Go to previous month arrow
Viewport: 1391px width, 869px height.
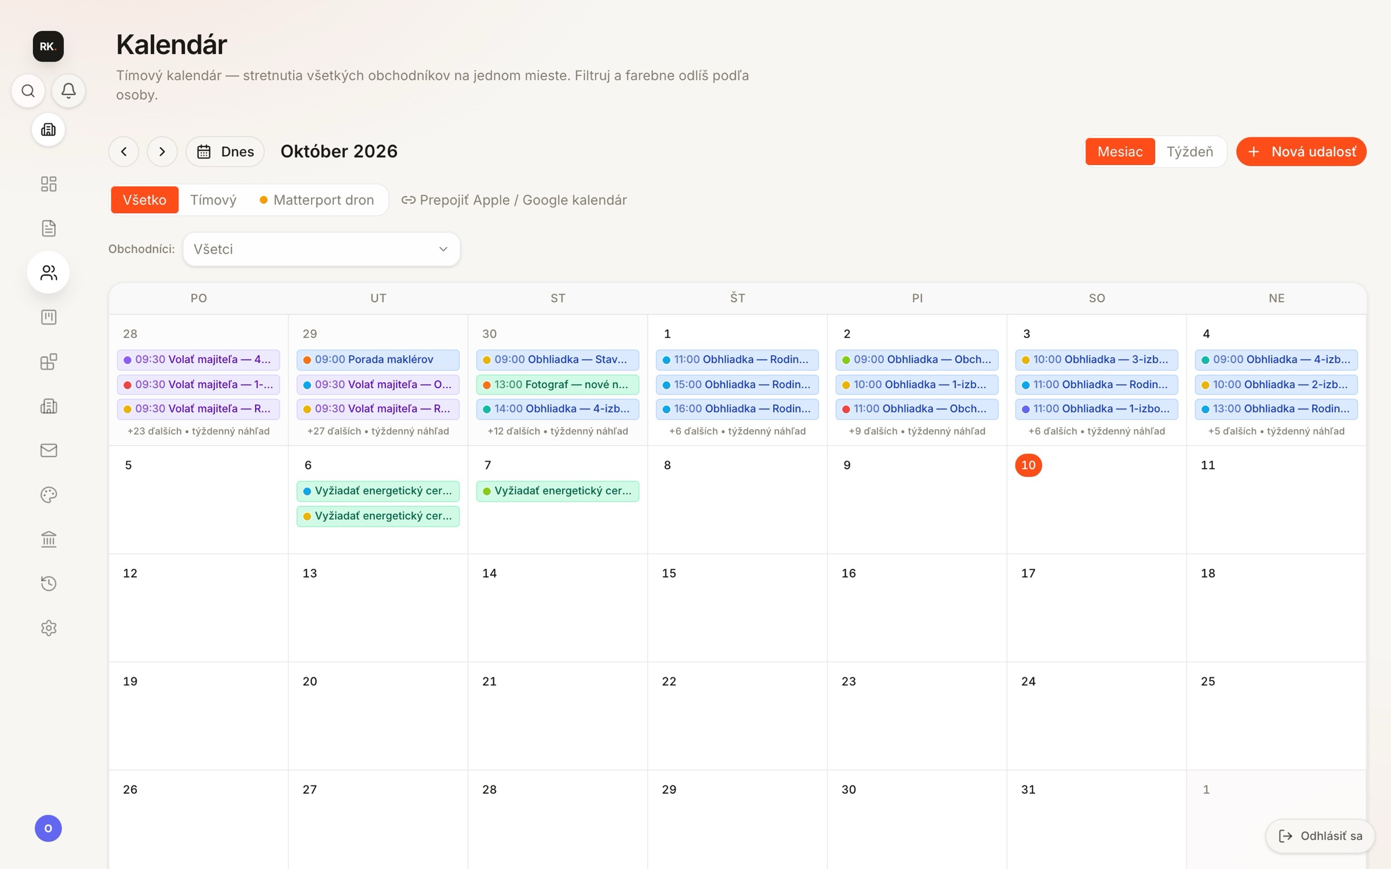coord(124,152)
